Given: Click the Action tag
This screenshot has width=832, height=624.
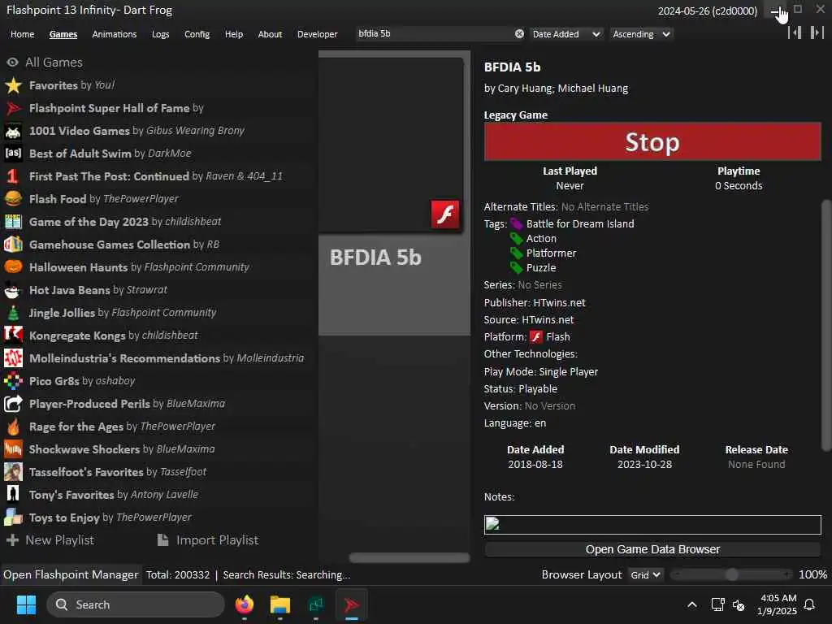Looking at the screenshot, I should [x=541, y=239].
